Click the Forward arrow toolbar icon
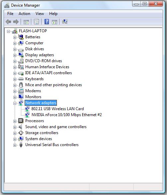167x195 pixels. (x=16, y=22)
